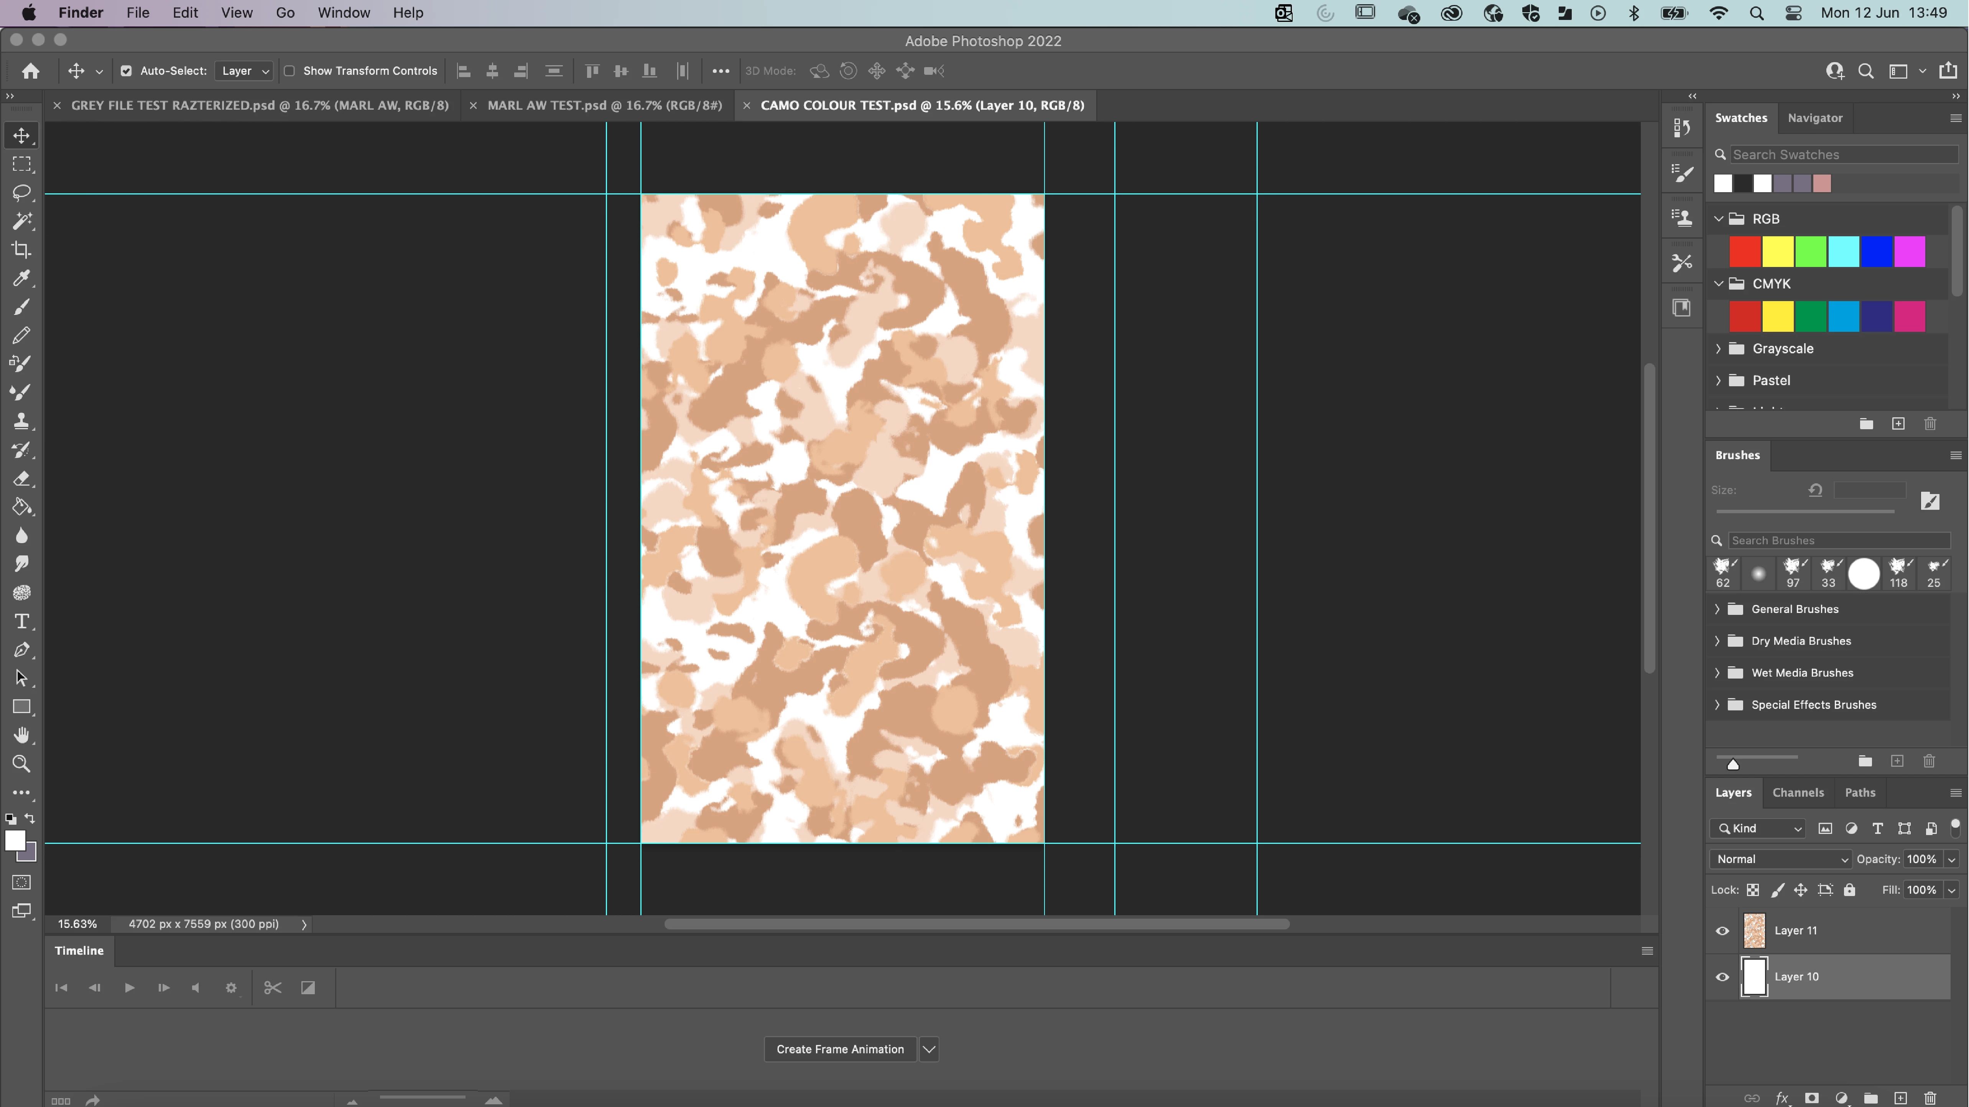Select the Crop tool
Image resolution: width=1969 pixels, height=1107 pixels.
click(x=21, y=250)
